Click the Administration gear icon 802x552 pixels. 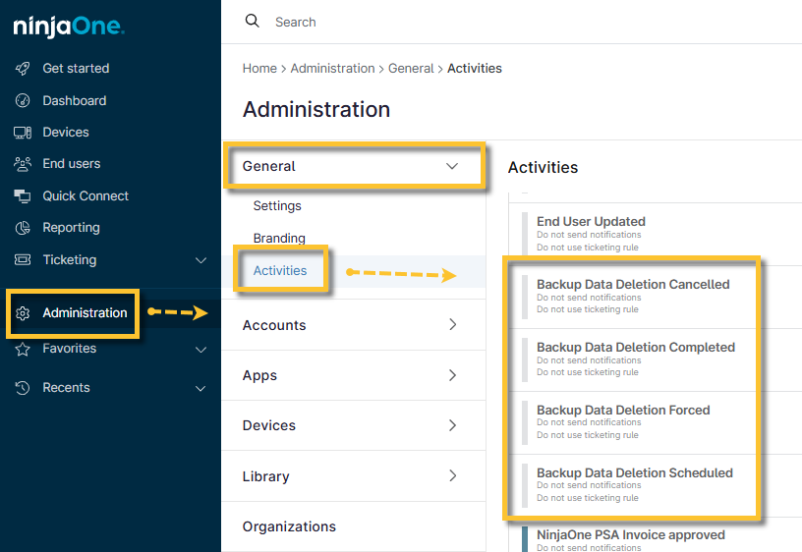click(23, 313)
